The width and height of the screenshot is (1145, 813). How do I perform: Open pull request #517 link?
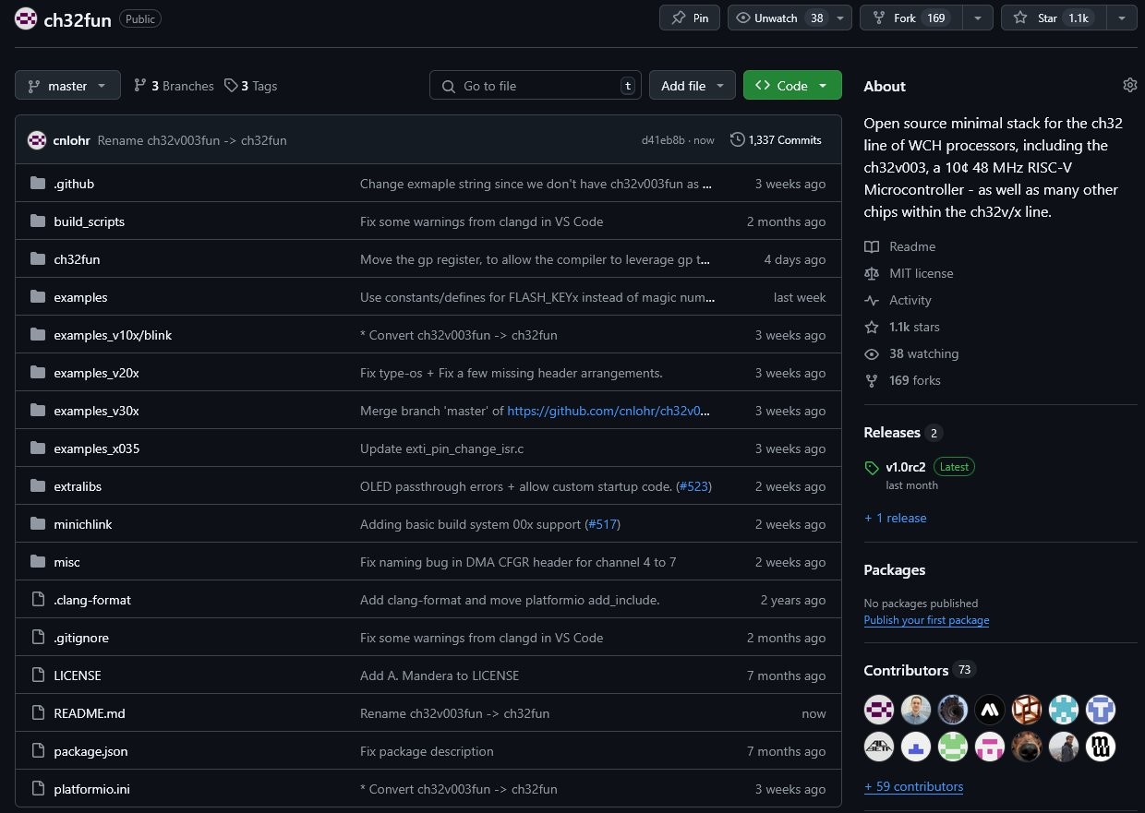(603, 524)
